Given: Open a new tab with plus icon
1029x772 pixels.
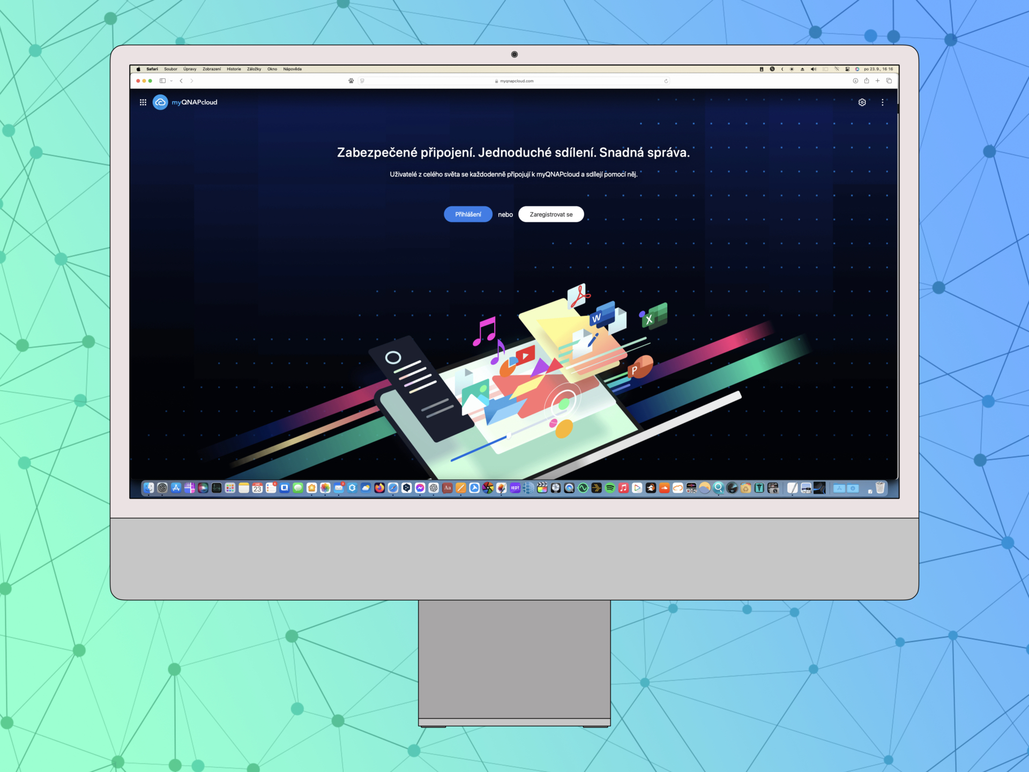Looking at the screenshot, I should click(x=878, y=81).
